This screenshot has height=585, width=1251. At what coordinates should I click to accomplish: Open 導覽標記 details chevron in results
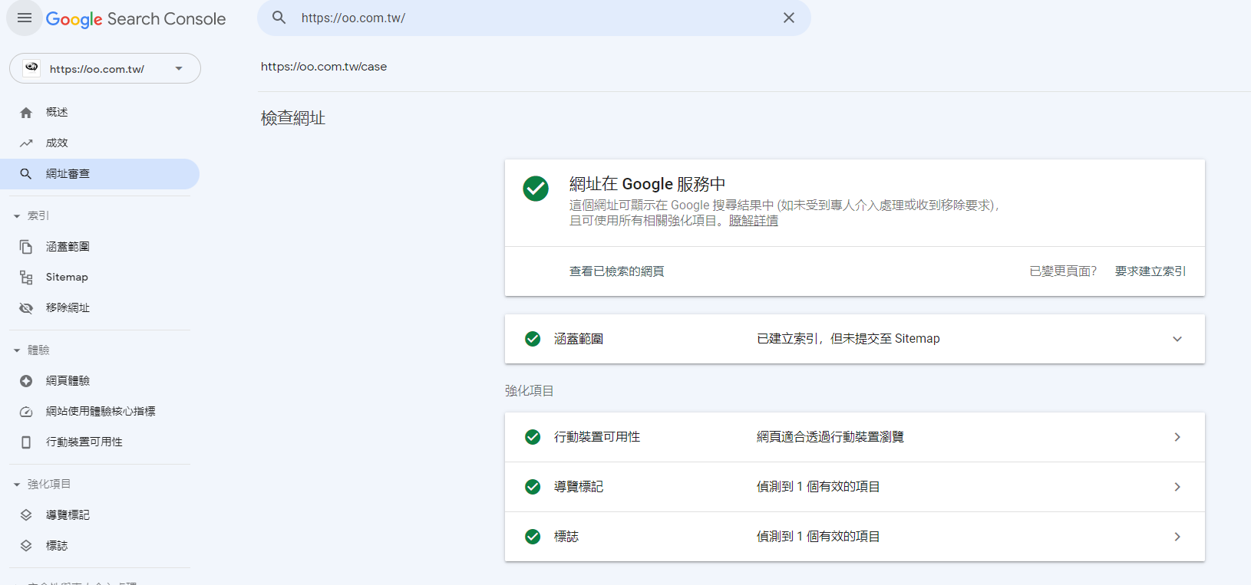(1177, 487)
